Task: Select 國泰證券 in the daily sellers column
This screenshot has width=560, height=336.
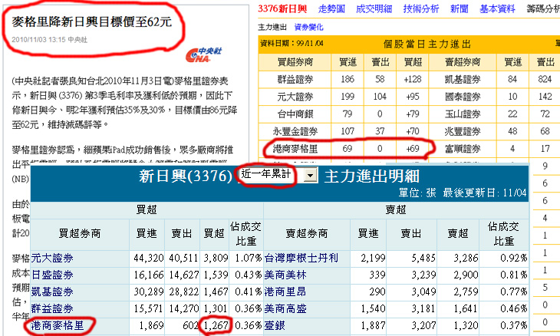Action: click(463, 97)
